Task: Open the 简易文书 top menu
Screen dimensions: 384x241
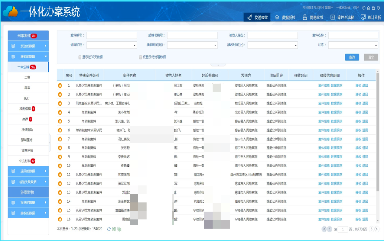Action: coord(313,17)
